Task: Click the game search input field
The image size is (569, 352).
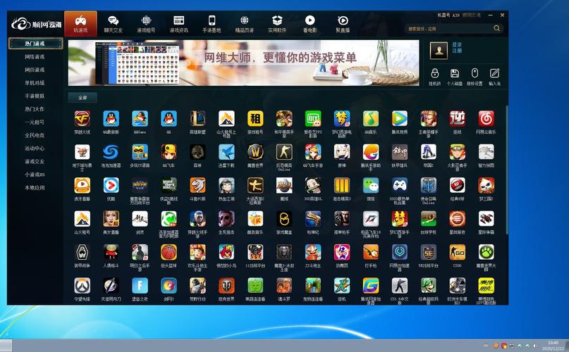Action: (x=449, y=28)
